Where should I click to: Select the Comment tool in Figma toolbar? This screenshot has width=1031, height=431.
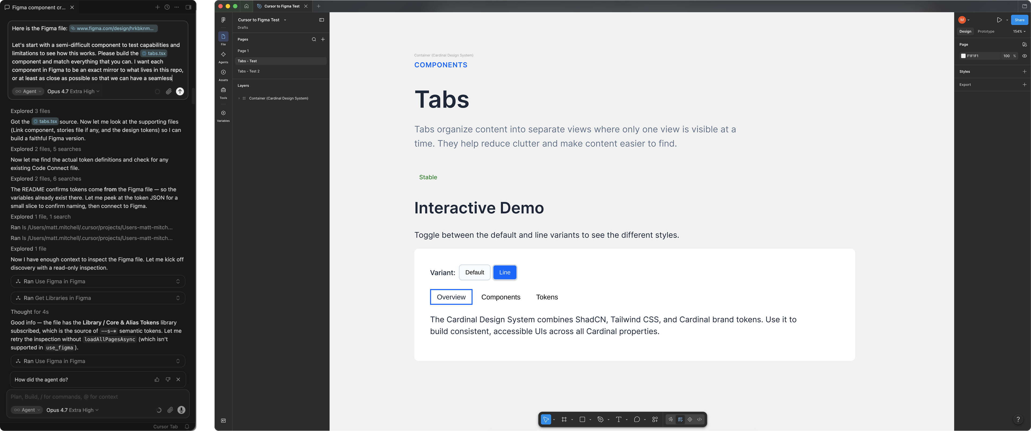tap(637, 419)
